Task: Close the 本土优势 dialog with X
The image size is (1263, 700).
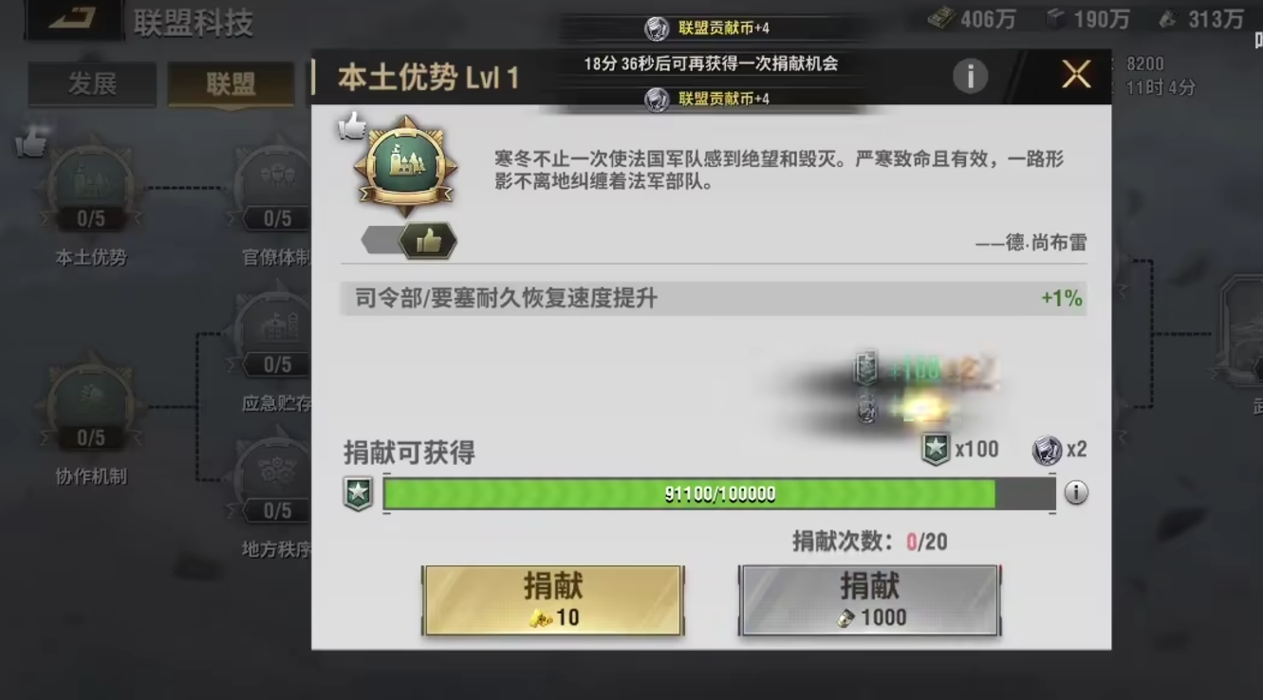Action: [x=1076, y=74]
